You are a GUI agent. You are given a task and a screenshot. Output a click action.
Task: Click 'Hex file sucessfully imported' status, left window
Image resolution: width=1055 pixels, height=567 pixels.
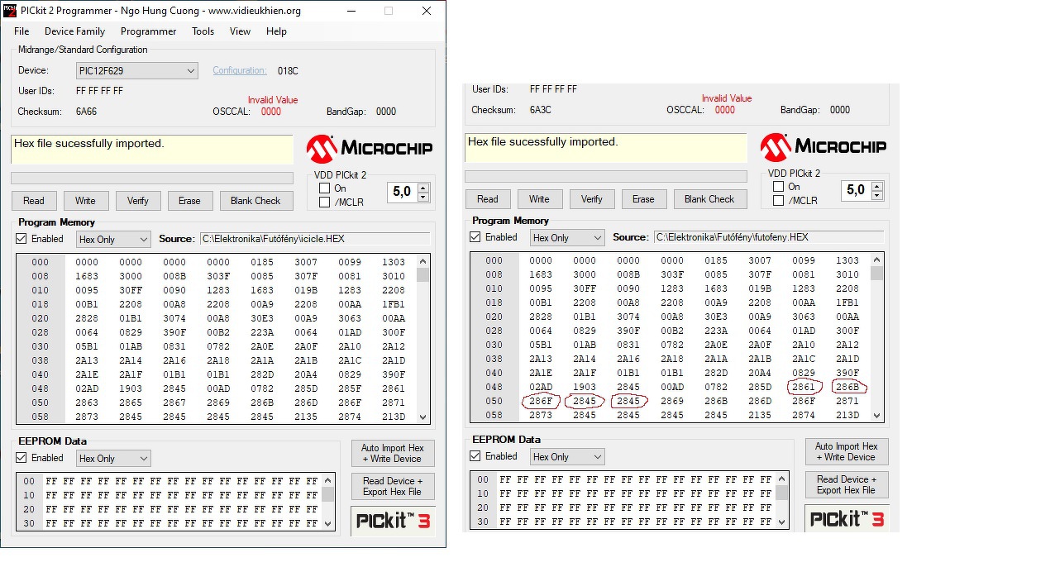point(152,150)
